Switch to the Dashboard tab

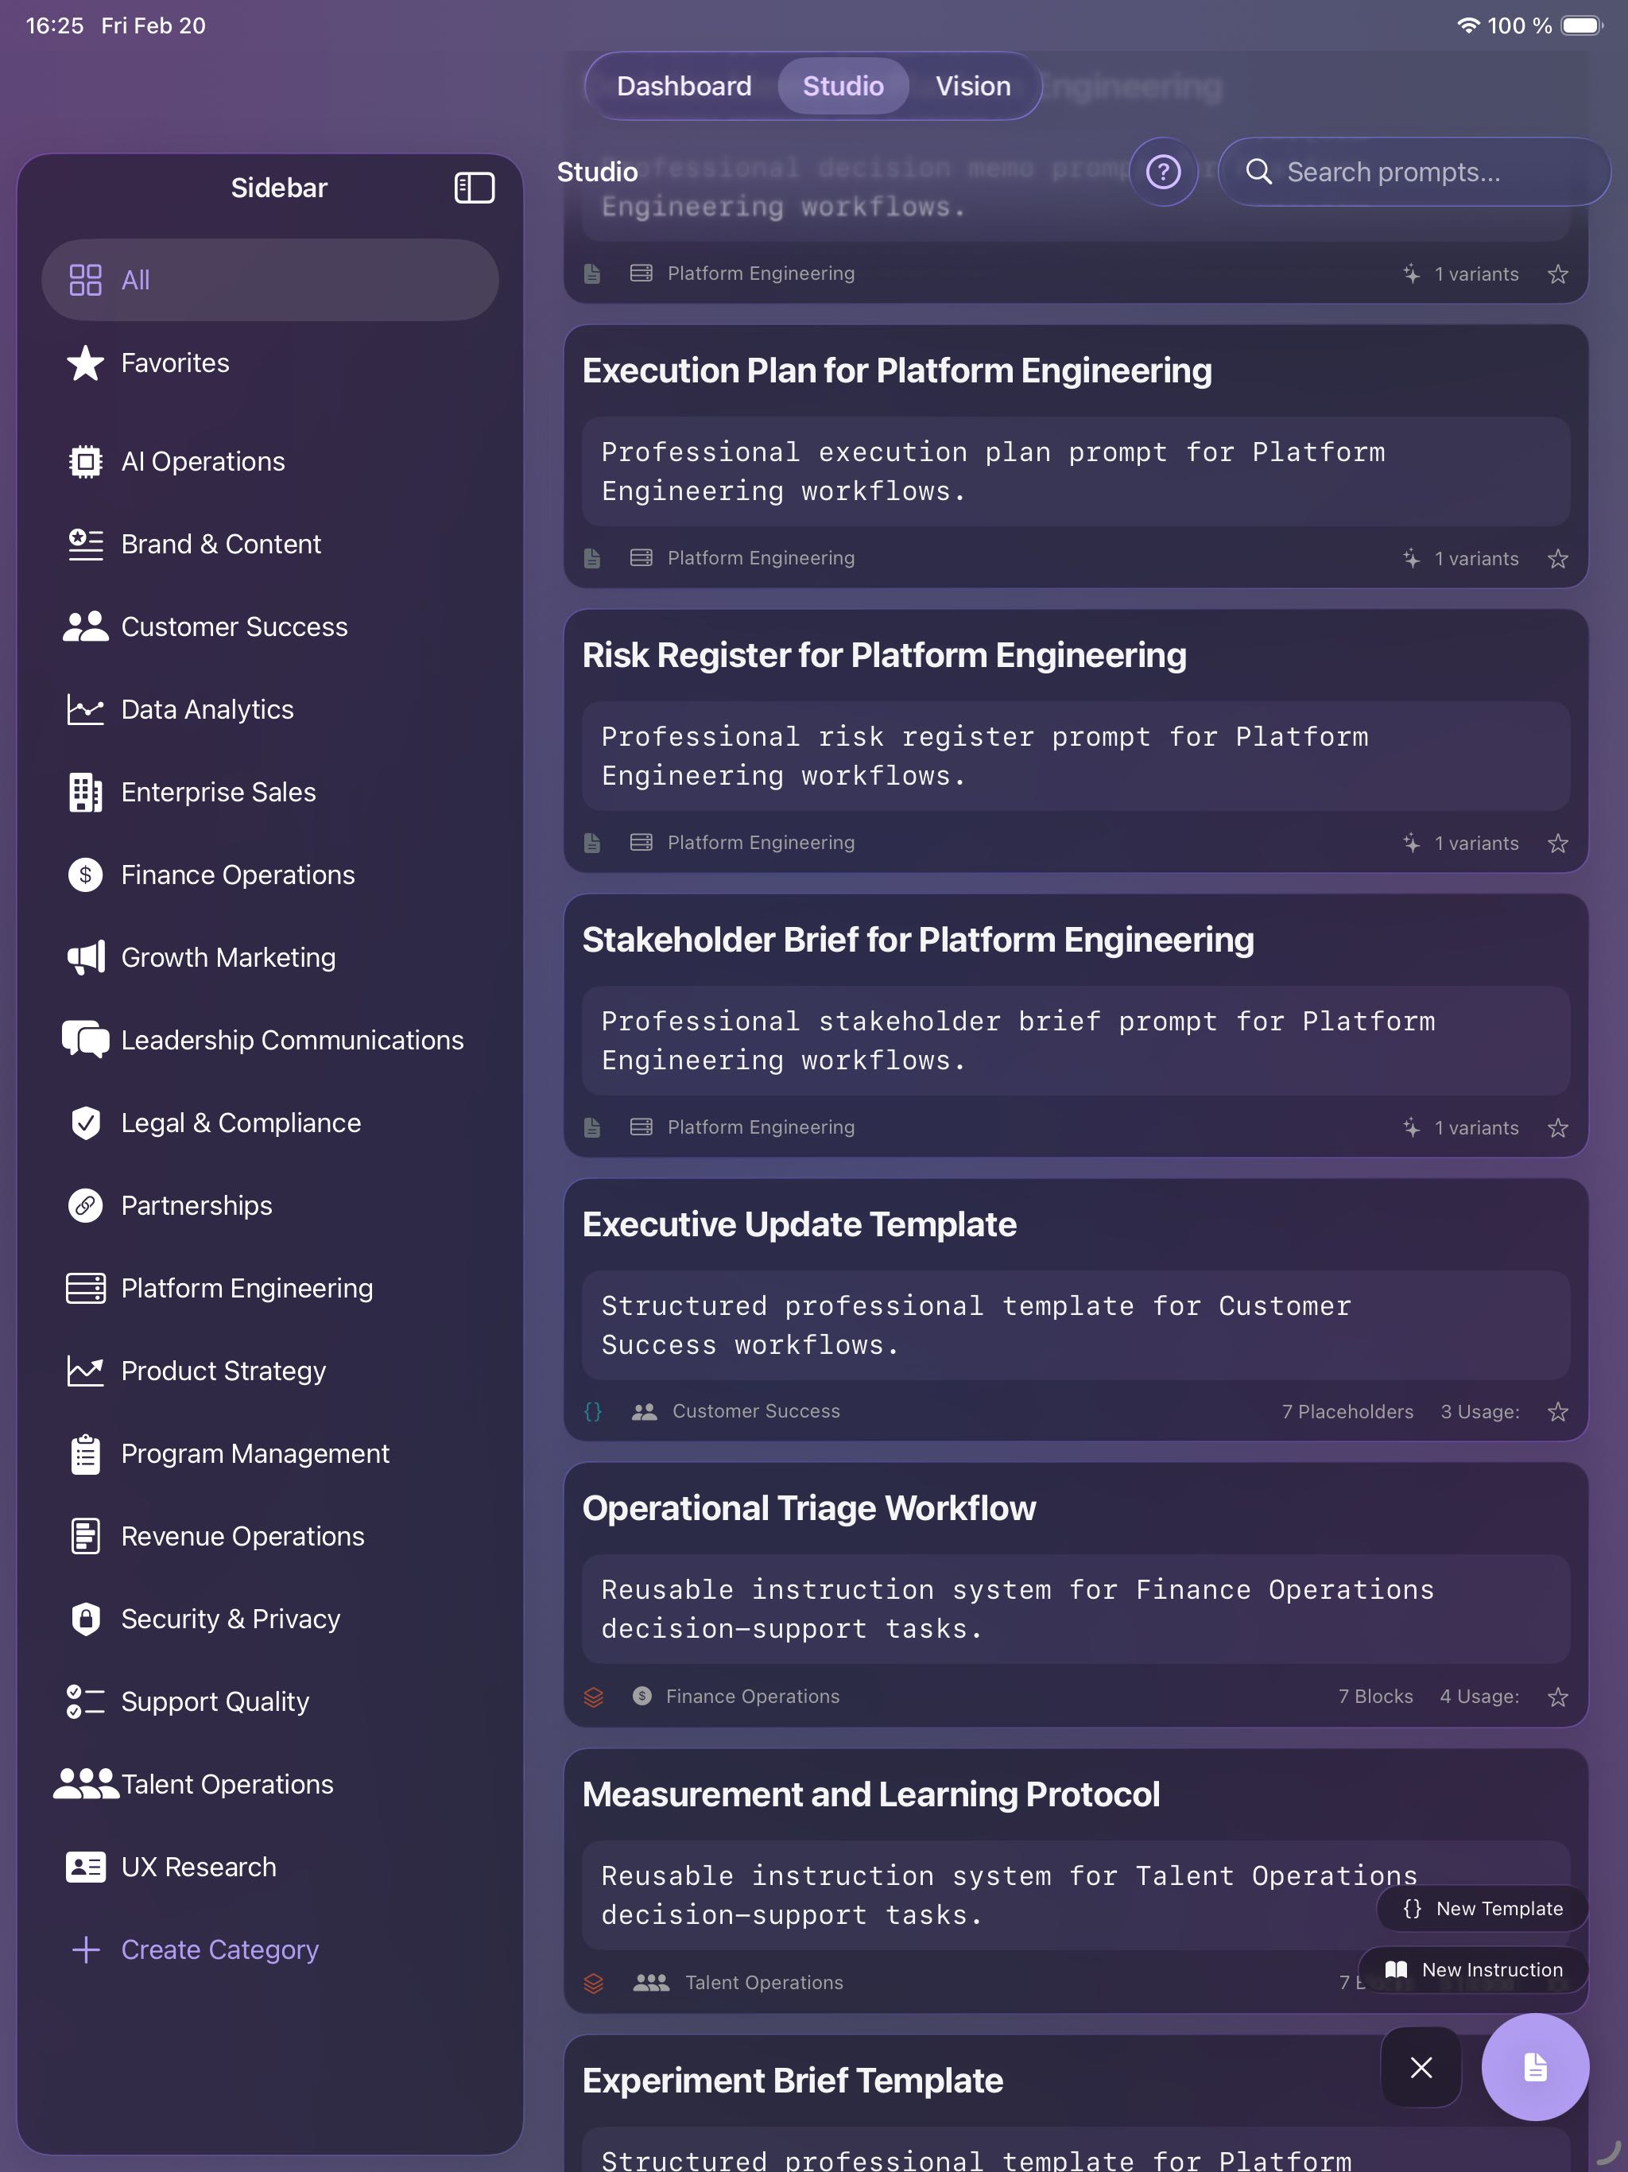(684, 87)
